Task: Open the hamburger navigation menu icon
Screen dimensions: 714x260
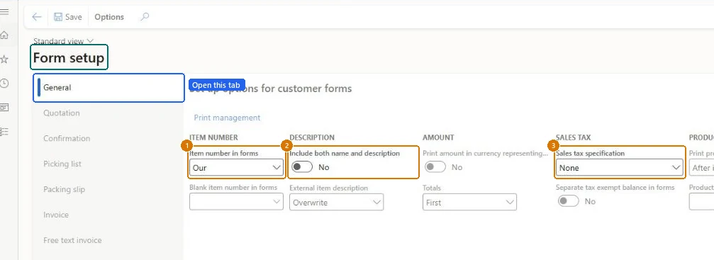Action: coord(4,11)
